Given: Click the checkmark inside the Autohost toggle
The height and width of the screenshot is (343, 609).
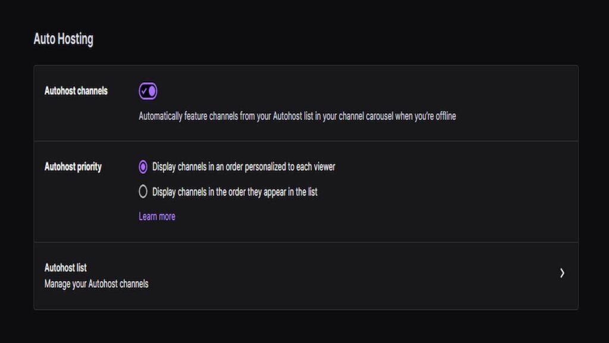Looking at the screenshot, I should point(144,91).
